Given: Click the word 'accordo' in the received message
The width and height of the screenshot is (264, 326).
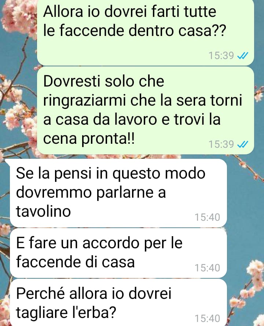Looking at the screenshot, I should click(111, 243).
